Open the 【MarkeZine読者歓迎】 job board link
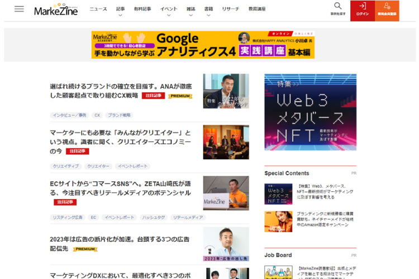Image resolution: width=419 pixels, height=279 pixels. [327, 272]
